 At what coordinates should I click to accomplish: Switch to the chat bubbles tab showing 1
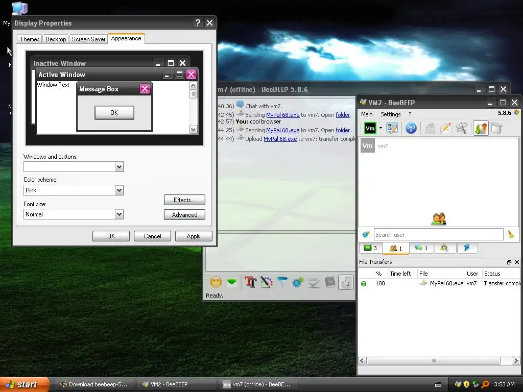421,248
